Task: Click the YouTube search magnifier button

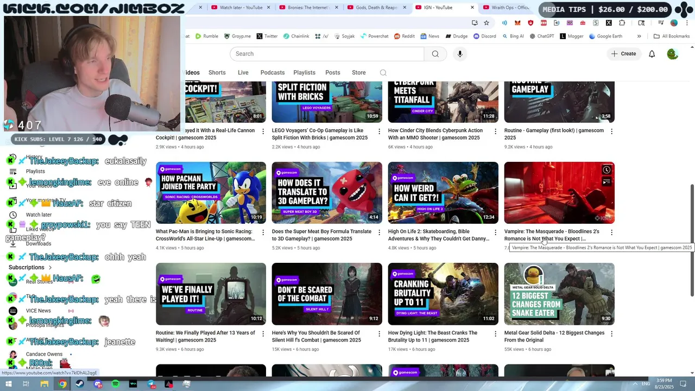Action: (435, 54)
